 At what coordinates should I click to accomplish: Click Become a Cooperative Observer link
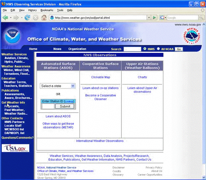(100, 97)
